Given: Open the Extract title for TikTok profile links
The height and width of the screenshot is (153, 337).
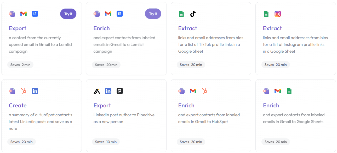Looking at the screenshot, I should click(187, 28).
